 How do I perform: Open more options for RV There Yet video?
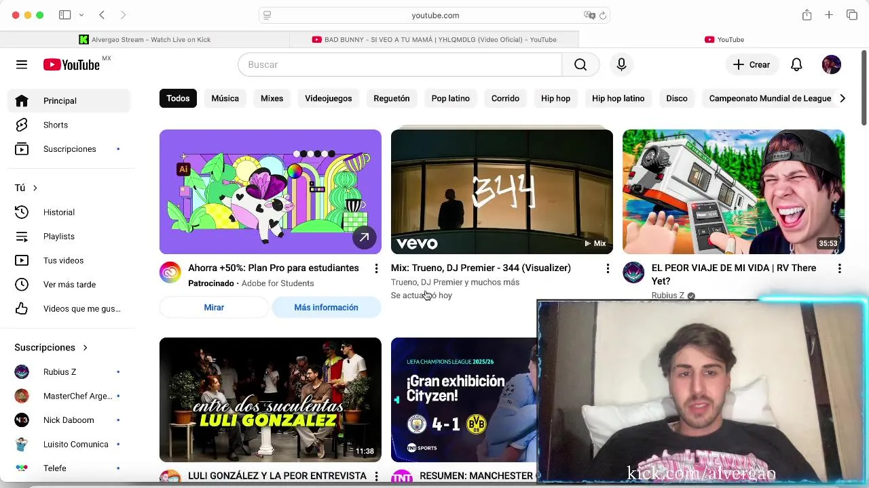pyautogui.click(x=839, y=268)
